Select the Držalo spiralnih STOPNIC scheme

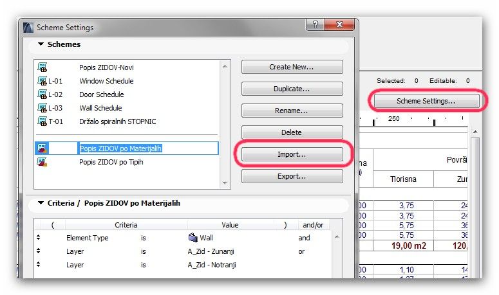[x=118, y=121]
